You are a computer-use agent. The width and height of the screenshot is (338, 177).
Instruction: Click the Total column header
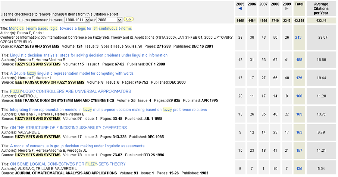(299, 4)
